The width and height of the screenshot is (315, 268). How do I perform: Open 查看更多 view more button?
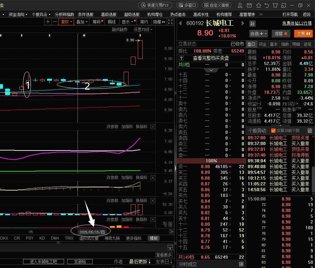coord(164,255)
